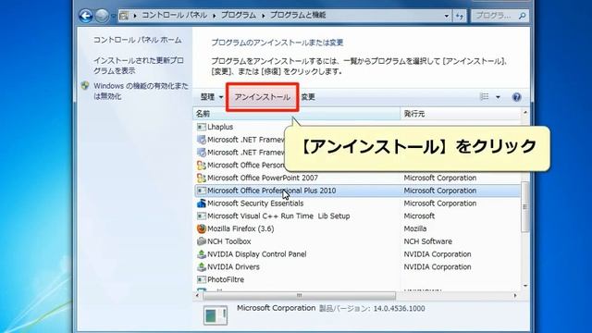Image resolution: width=592 pixels, height=333 pixels.
Task: Select PhotoFiltre row
Action: pos(357,279)
